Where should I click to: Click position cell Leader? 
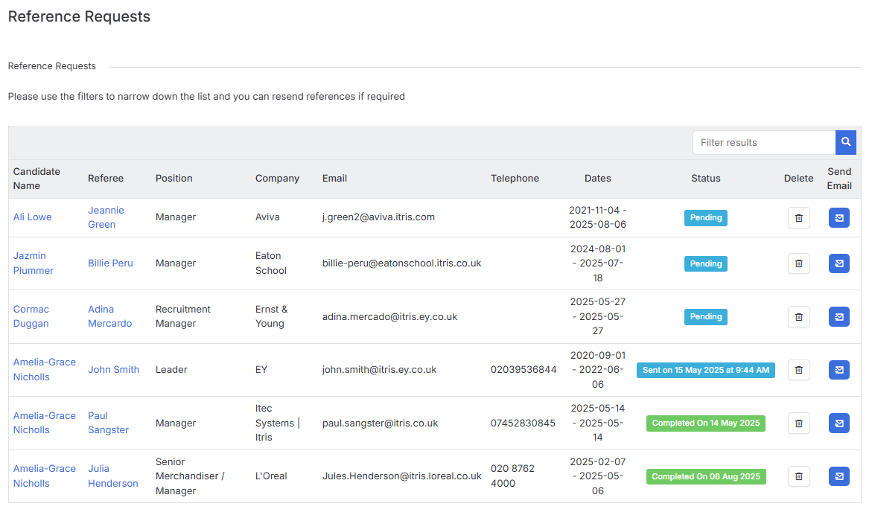(171, 369)
